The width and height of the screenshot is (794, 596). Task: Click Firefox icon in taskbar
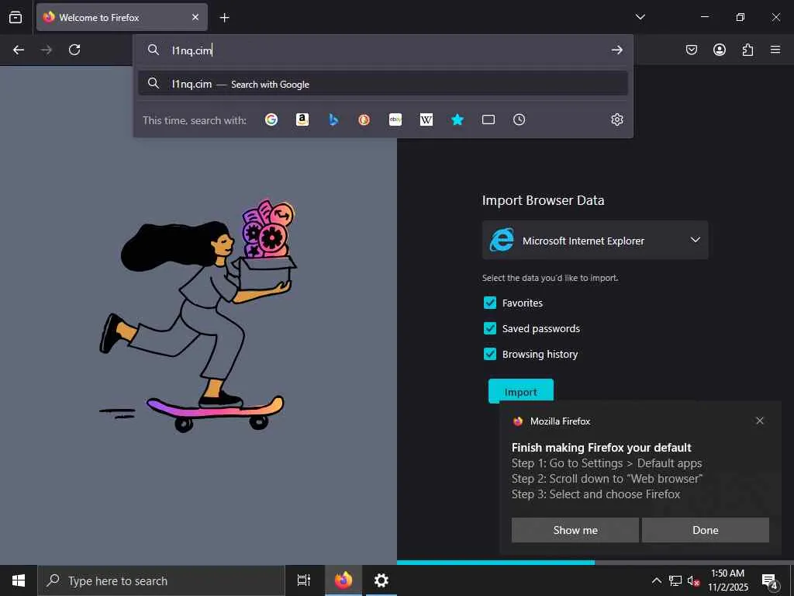343,580
